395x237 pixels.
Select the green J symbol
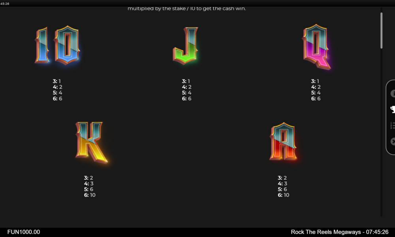click(x=185, y=45)
